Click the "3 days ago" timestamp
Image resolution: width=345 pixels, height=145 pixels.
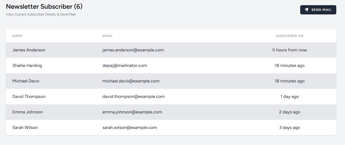(290, 128)
